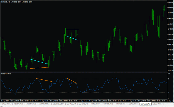174x107 pixels.
Task: Select the cyan trendline under the 03:35 price top
Action: [x=72, y=38]
